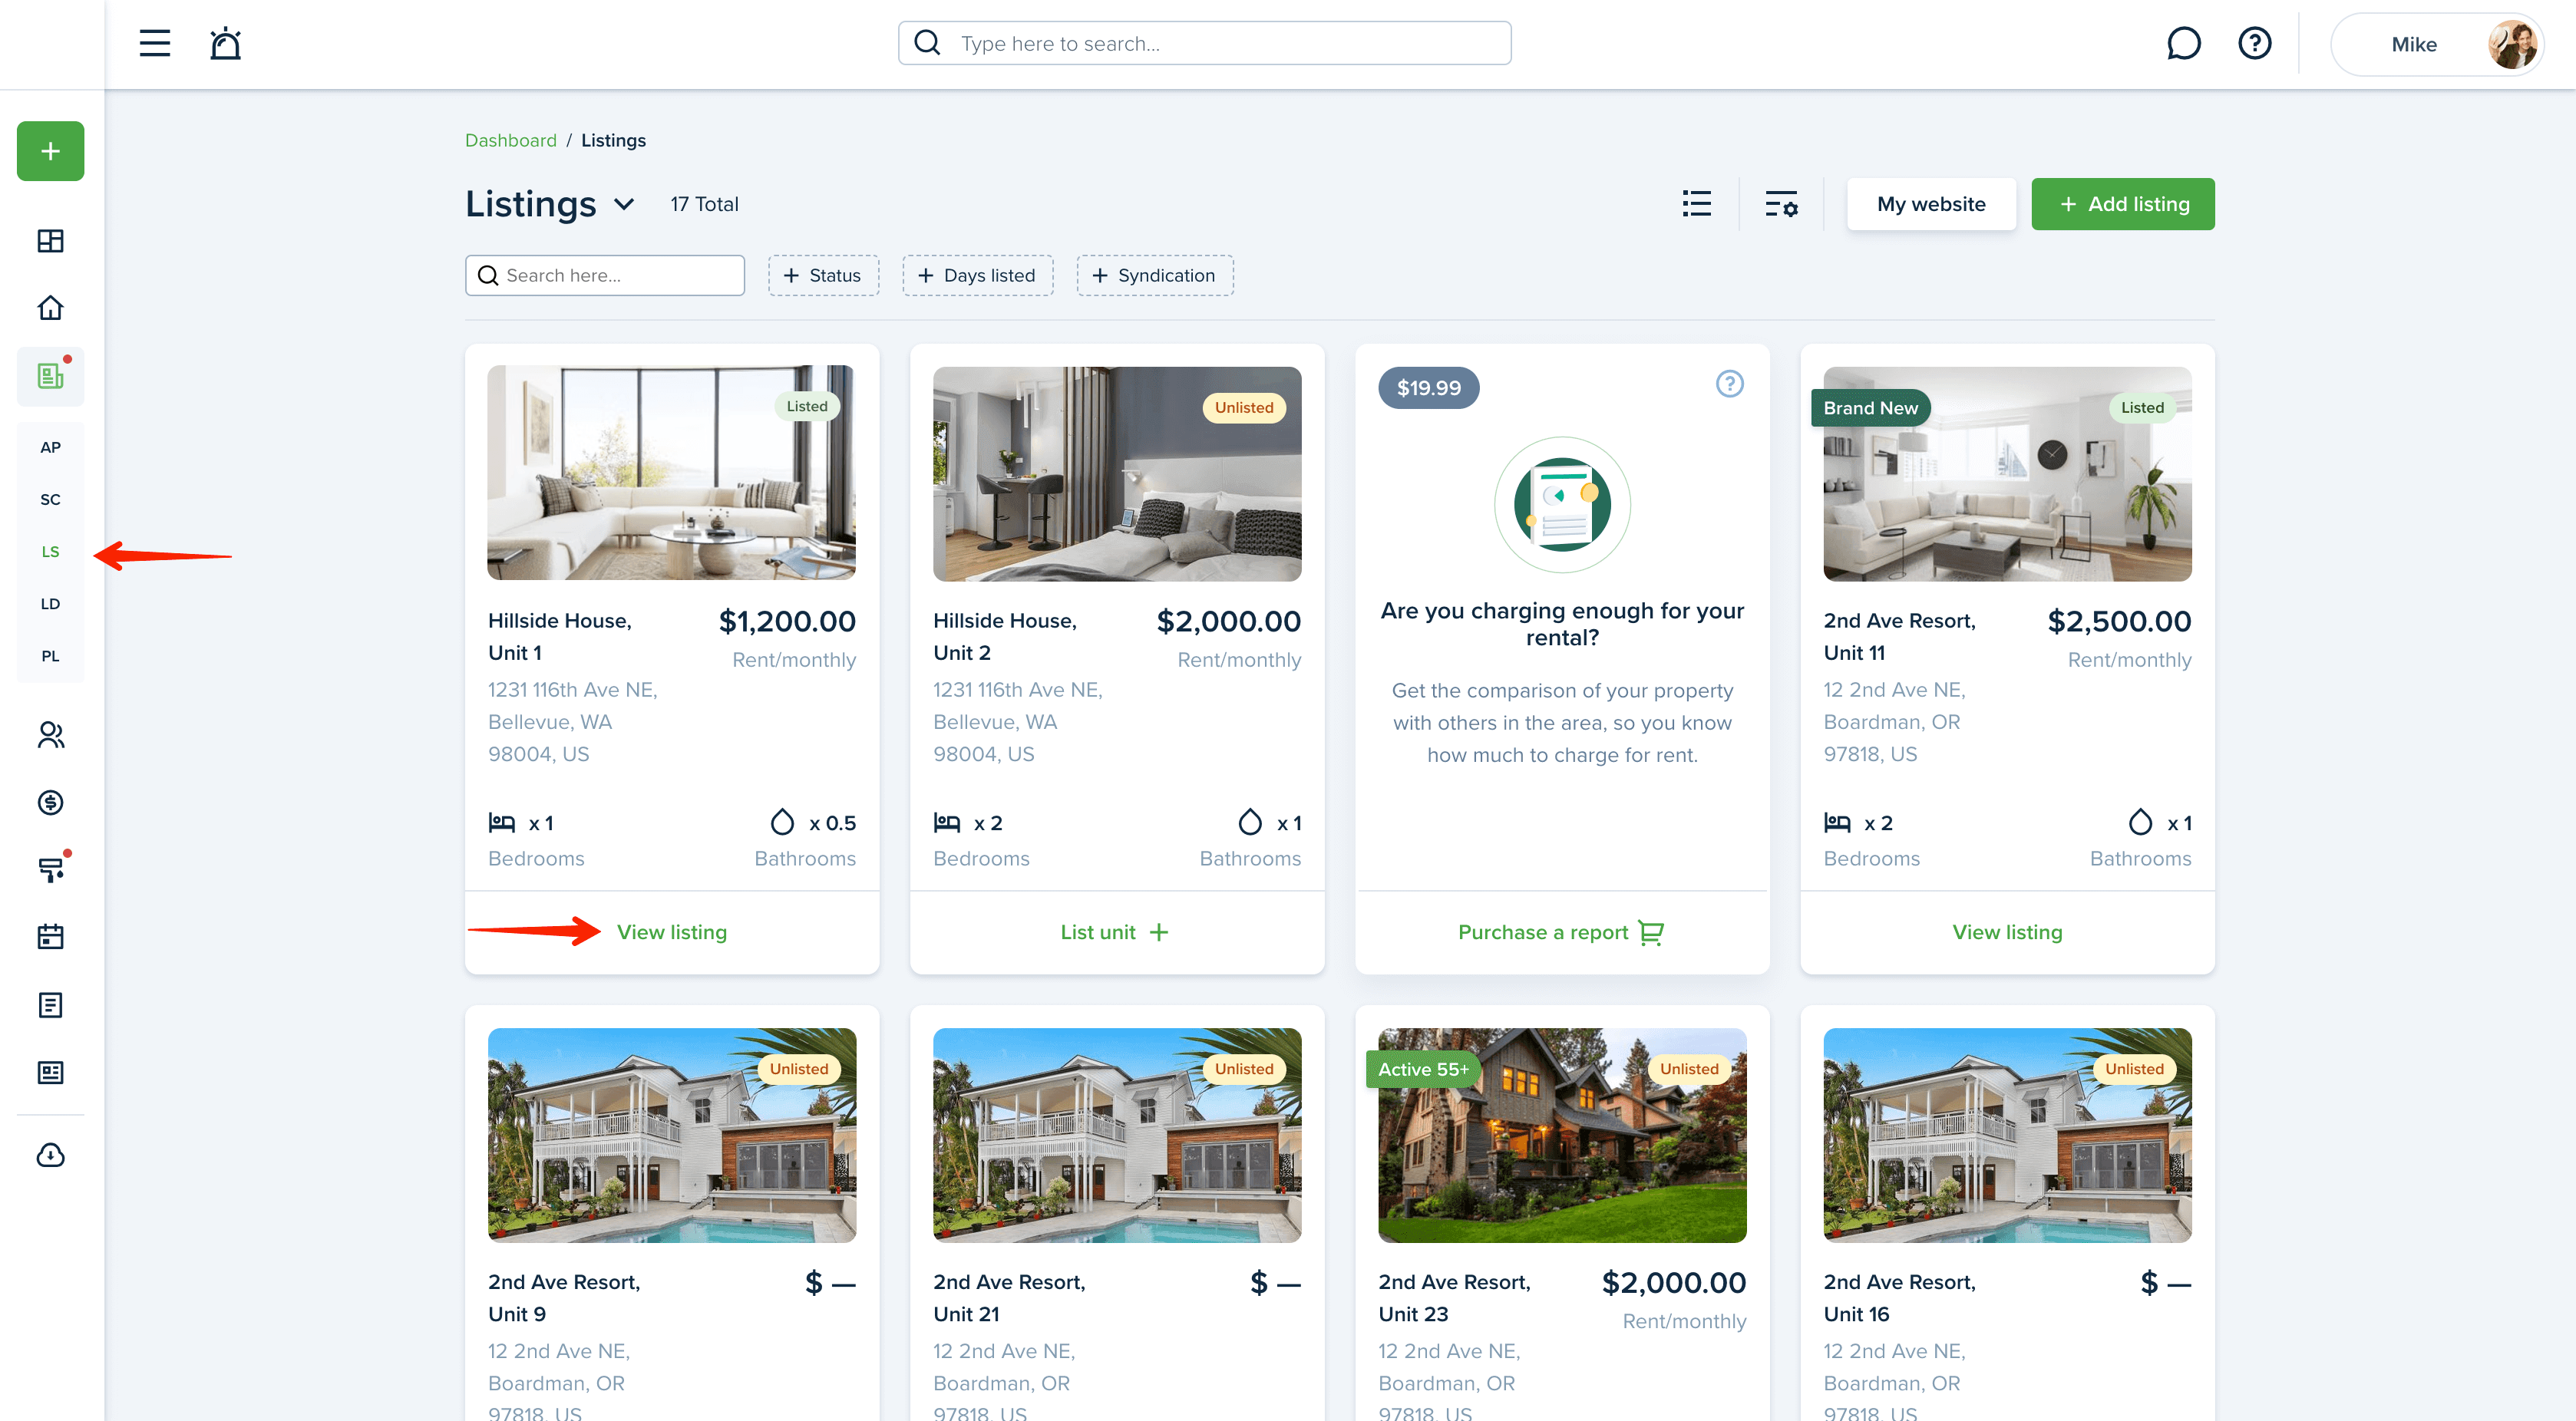Open the contacts people icon in sidebar

(50, 736)
